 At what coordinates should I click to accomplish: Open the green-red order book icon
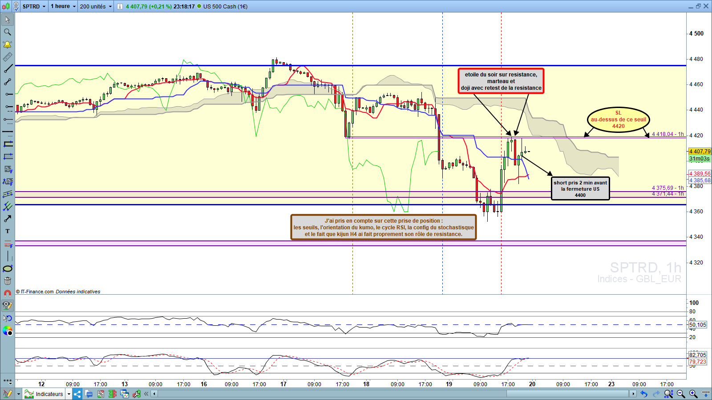112,394
